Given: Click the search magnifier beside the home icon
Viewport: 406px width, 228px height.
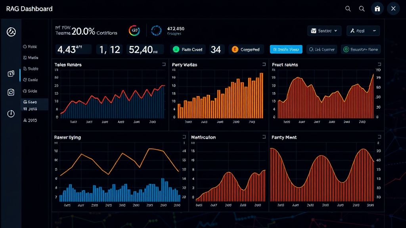Looking at the screenshot, I should click(362, 9).
